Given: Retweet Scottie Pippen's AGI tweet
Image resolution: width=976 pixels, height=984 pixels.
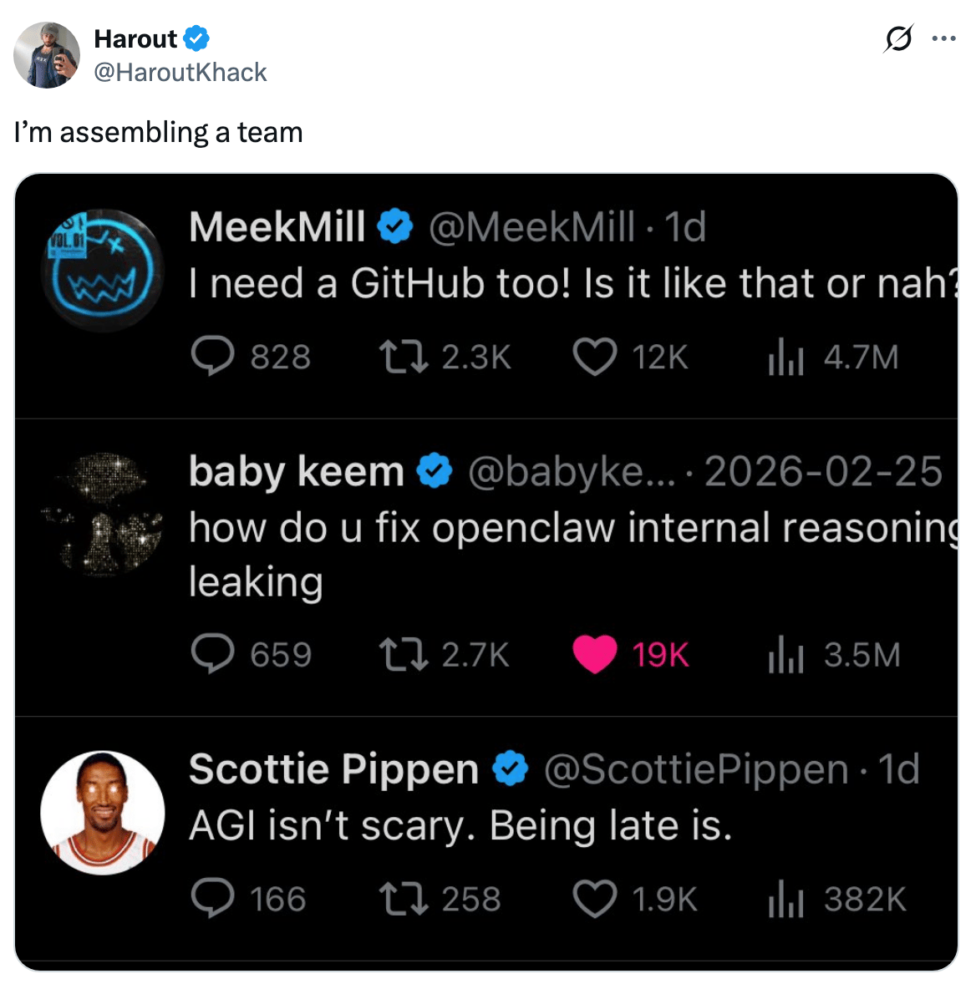Looking at the screenshot, I should tap(404, 899).
